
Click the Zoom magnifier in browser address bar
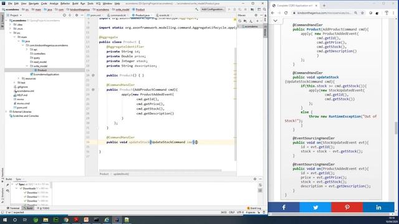coord(355,13)
